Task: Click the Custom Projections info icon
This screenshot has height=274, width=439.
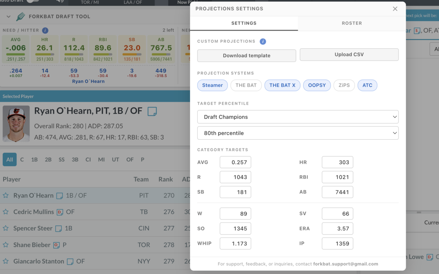Action: 263,41
